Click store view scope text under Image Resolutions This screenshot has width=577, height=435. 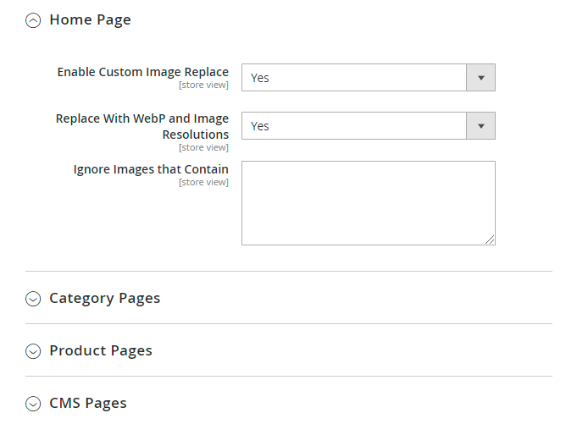tap(203, 148)
